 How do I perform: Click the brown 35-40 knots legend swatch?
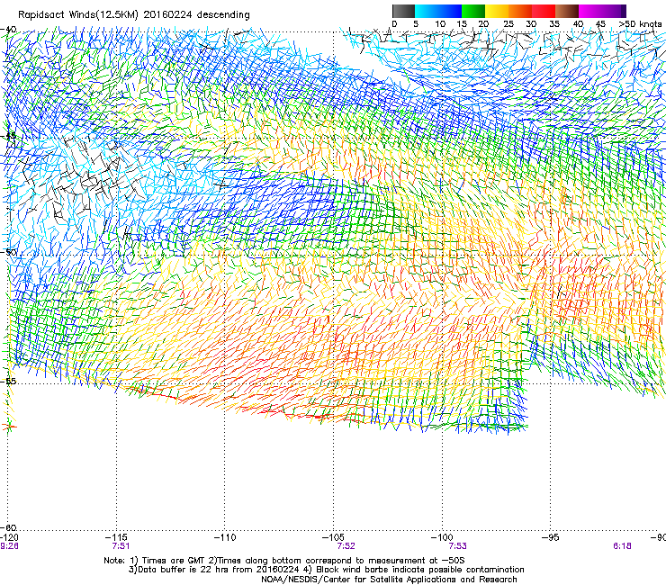(567, 11)
